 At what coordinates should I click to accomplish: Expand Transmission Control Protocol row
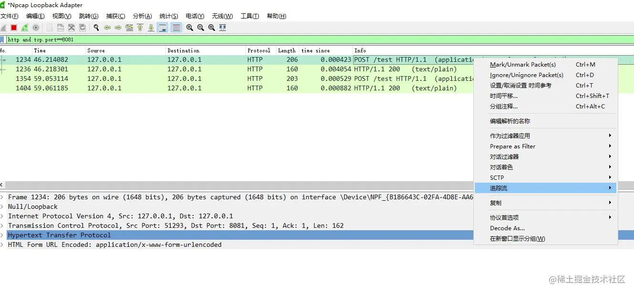point(3,225)
